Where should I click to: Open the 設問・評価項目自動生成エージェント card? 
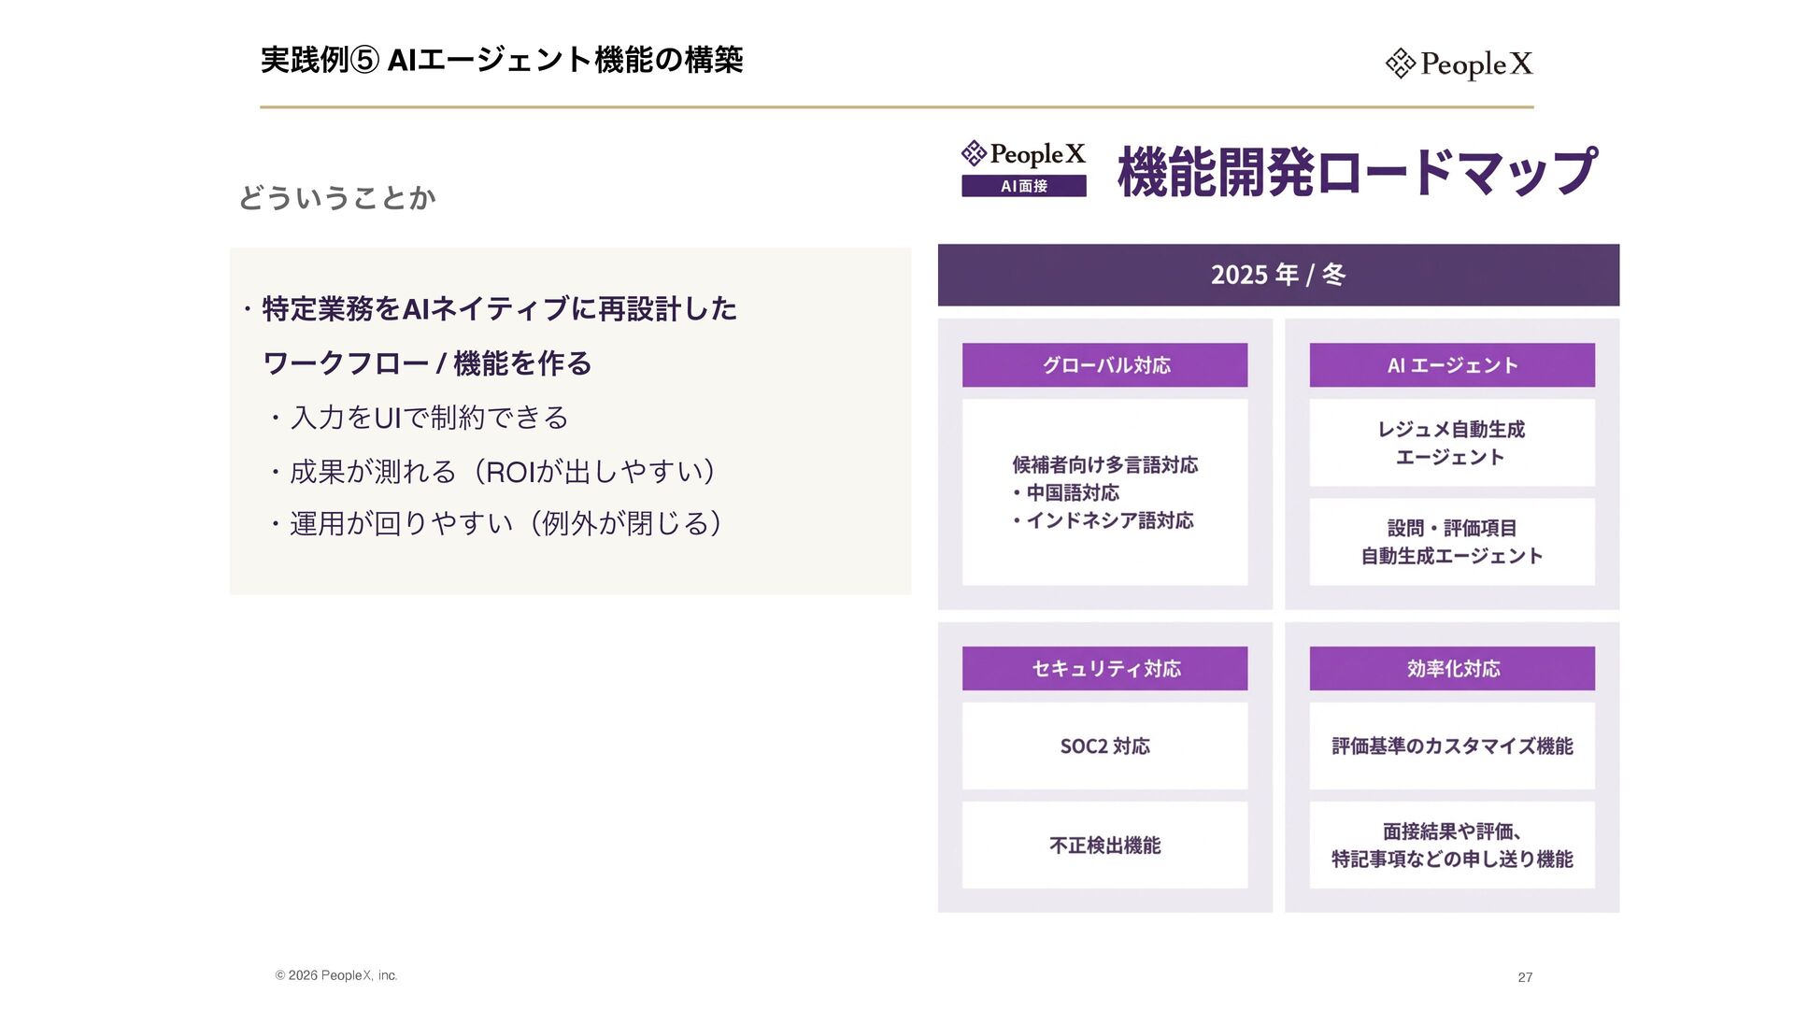click(1451, 542)
